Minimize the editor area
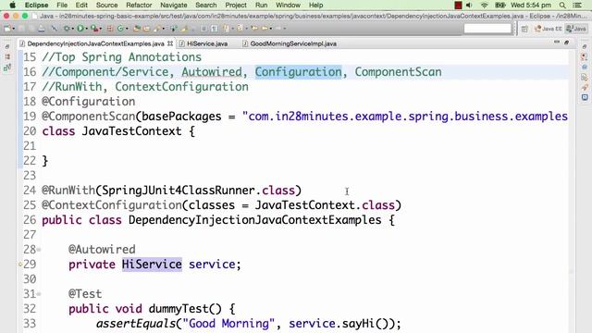Viewport: 592px width, 333px height. click(x=557, y=43)
